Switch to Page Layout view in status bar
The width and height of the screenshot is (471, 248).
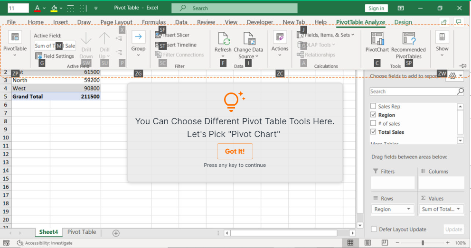tap(367, 243)
